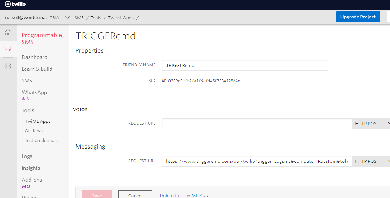Select TwiML Apps sub-item
390x198 pixels.
38,121
